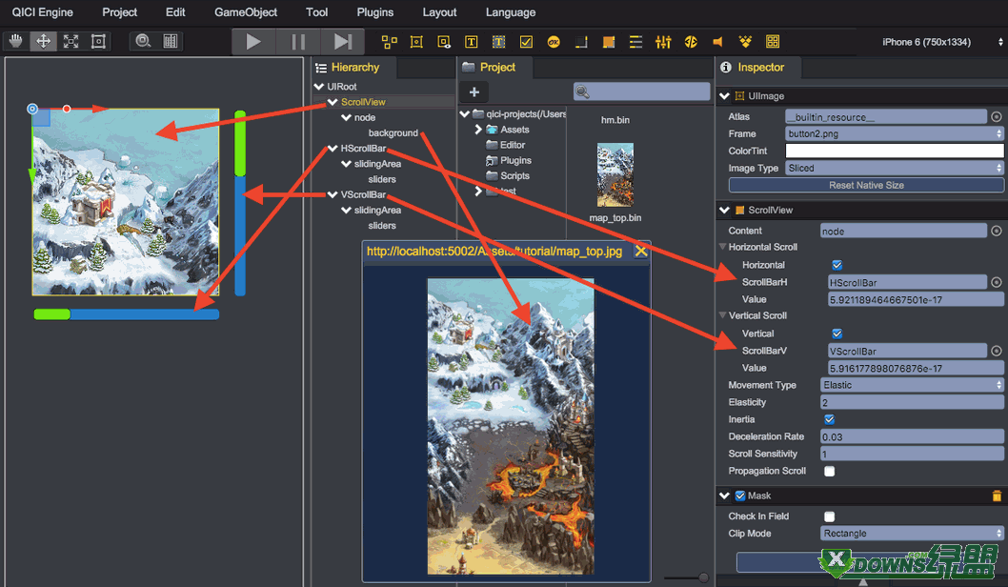Screen dimensions: 1008x587
Task: Open the Image Type dropdown
Action: point(895,168)
